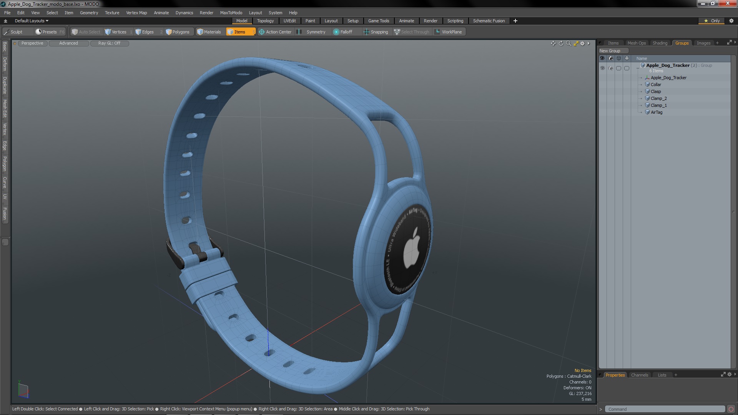
Task: Click the viewport zoom magnifier icon
Action: pos(568,43)
